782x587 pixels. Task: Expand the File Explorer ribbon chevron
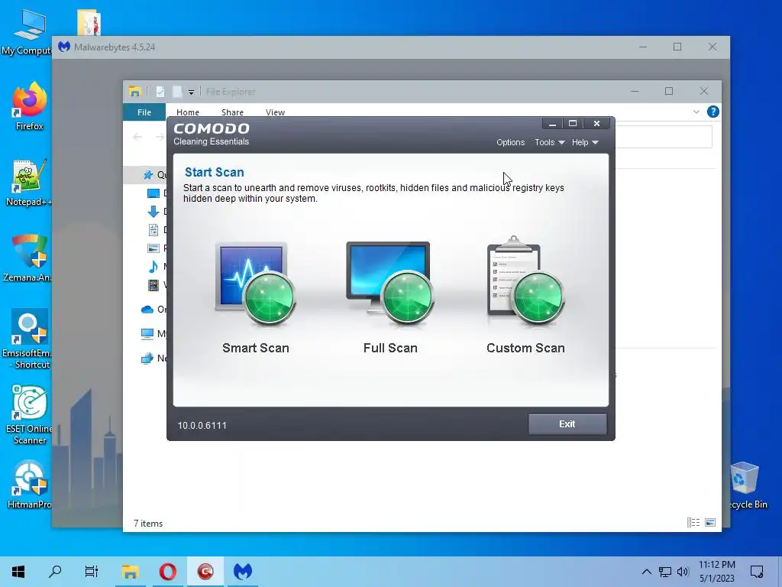(696, 112)
